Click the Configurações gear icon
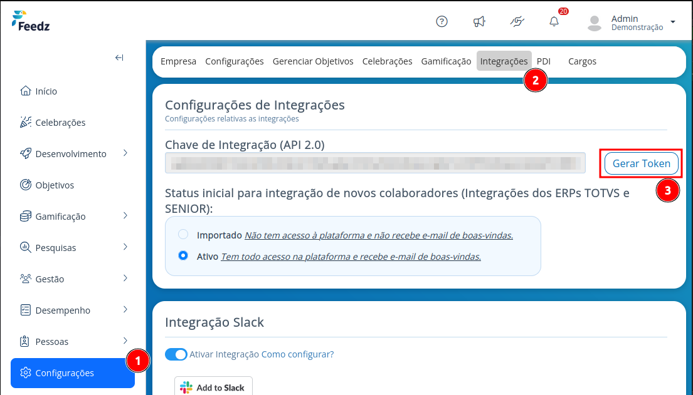Image resolution: width=693 pixels, height=395 pixels. (x=26, y=372)
